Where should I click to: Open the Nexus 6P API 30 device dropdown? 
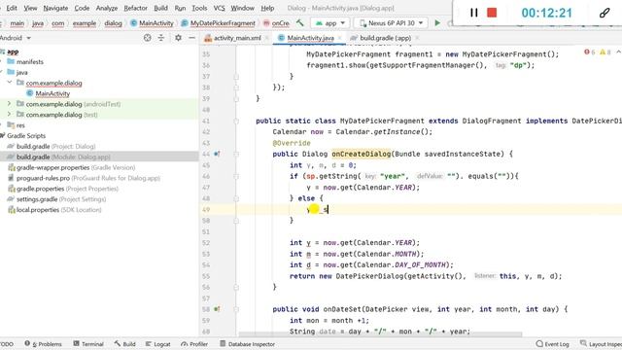pos(391,23)
